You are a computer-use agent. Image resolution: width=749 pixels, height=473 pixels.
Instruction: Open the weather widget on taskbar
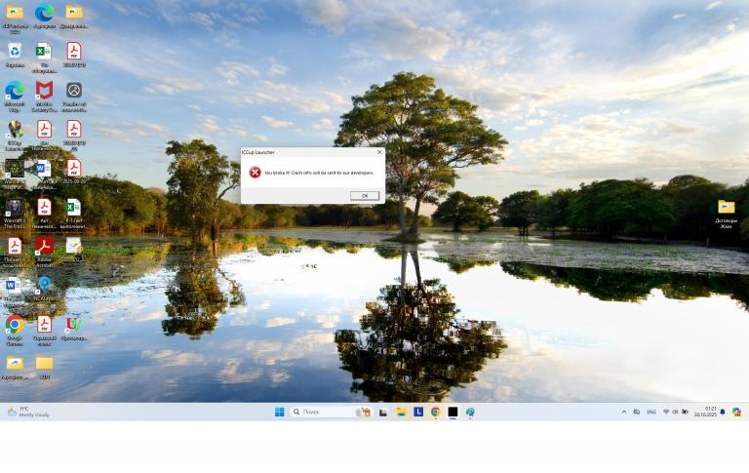coord(28,412)
